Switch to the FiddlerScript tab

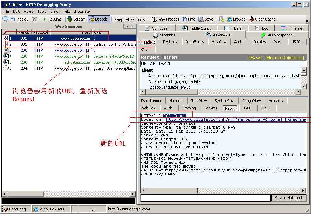[196, 28]
